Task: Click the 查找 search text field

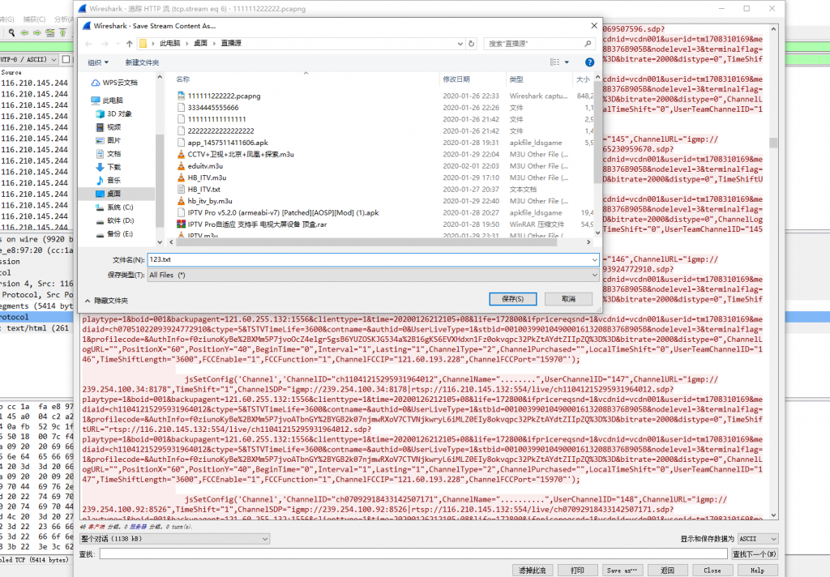Action: coord(413,553)
